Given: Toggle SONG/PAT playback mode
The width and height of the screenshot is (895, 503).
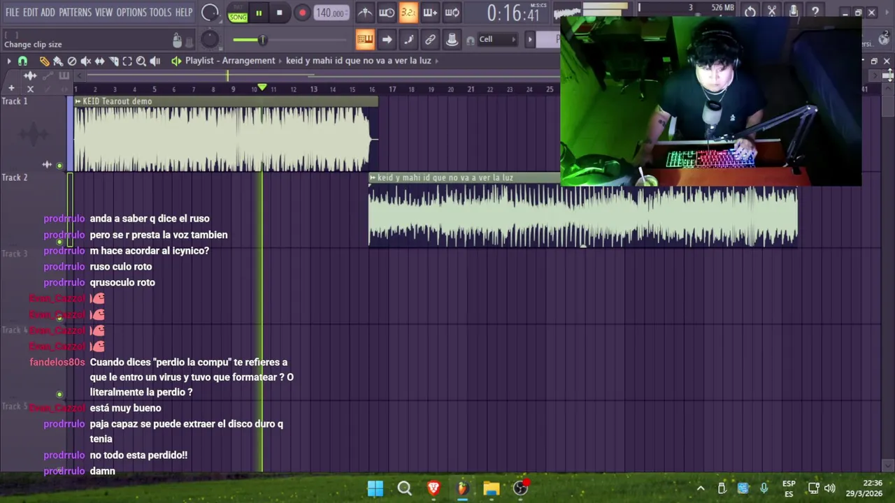Looking at the screenshot, I should pyautogui.click(x=238, y=13).
